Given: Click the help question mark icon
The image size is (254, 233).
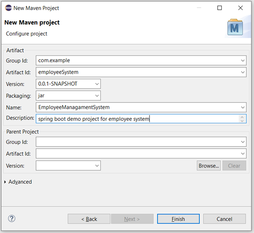Looking at the screenshot, I should tap(12, 219).
